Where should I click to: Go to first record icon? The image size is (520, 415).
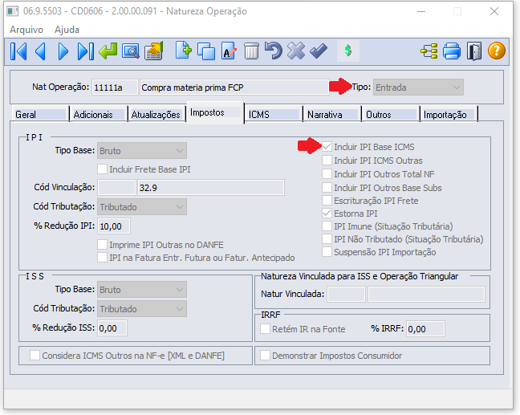18,51
